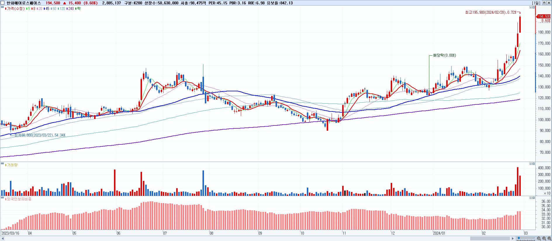Screen dimensions: 552x241
Task: Minimize the 거래량 volume pane
Action: [531, 164]
